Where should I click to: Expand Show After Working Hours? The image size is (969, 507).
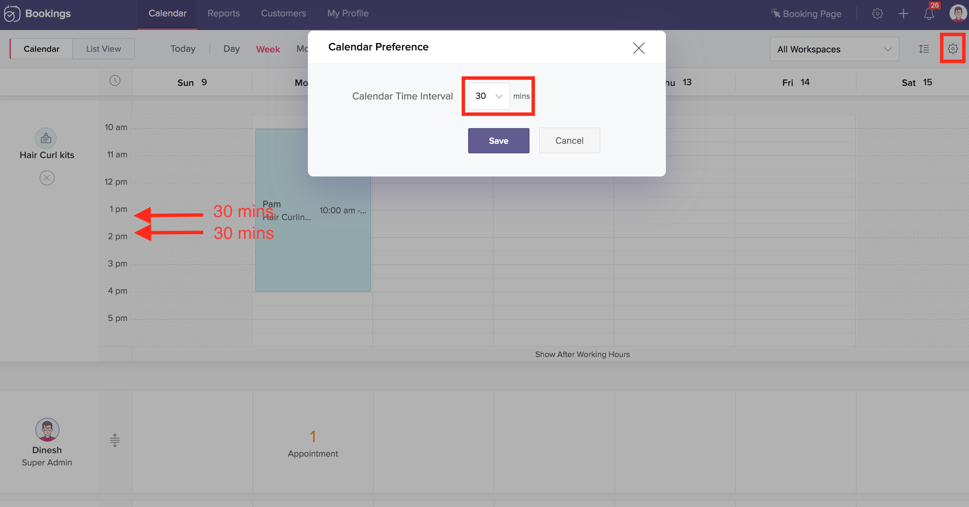pyautogui.click(x=582, y=354)
